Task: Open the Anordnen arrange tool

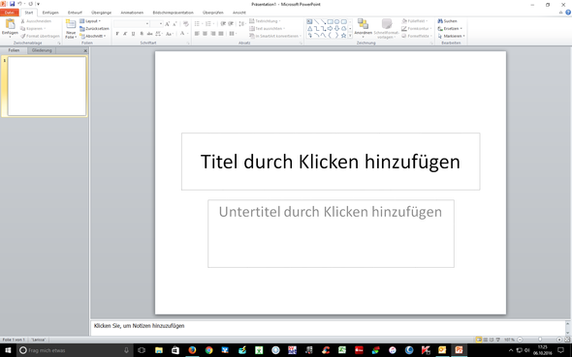Action: [363, 27]
